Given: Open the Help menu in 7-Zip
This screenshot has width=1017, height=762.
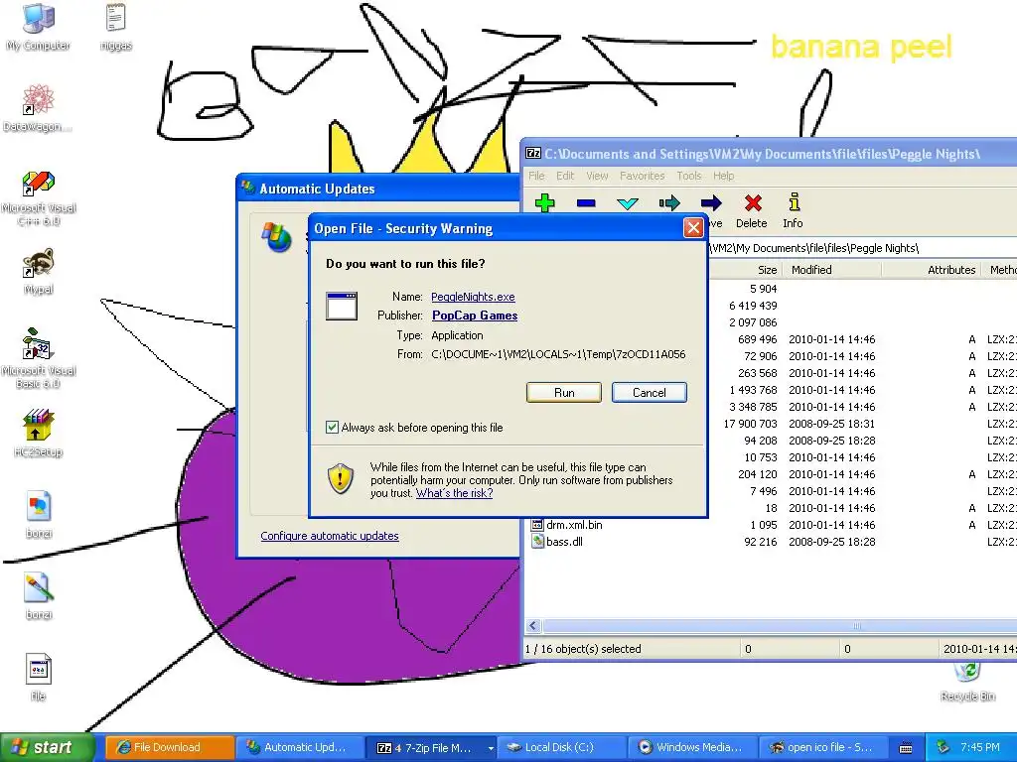Looking at the screenshot, I should pos(723,176).
